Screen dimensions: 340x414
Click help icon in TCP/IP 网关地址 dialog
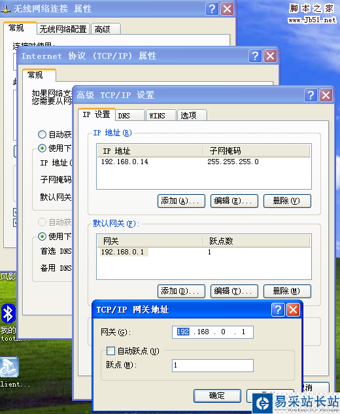click(x=278, y=309)
